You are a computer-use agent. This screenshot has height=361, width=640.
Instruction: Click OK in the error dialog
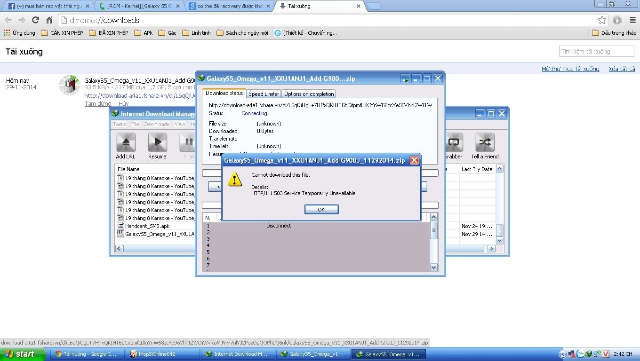click(x=321, y=209)
